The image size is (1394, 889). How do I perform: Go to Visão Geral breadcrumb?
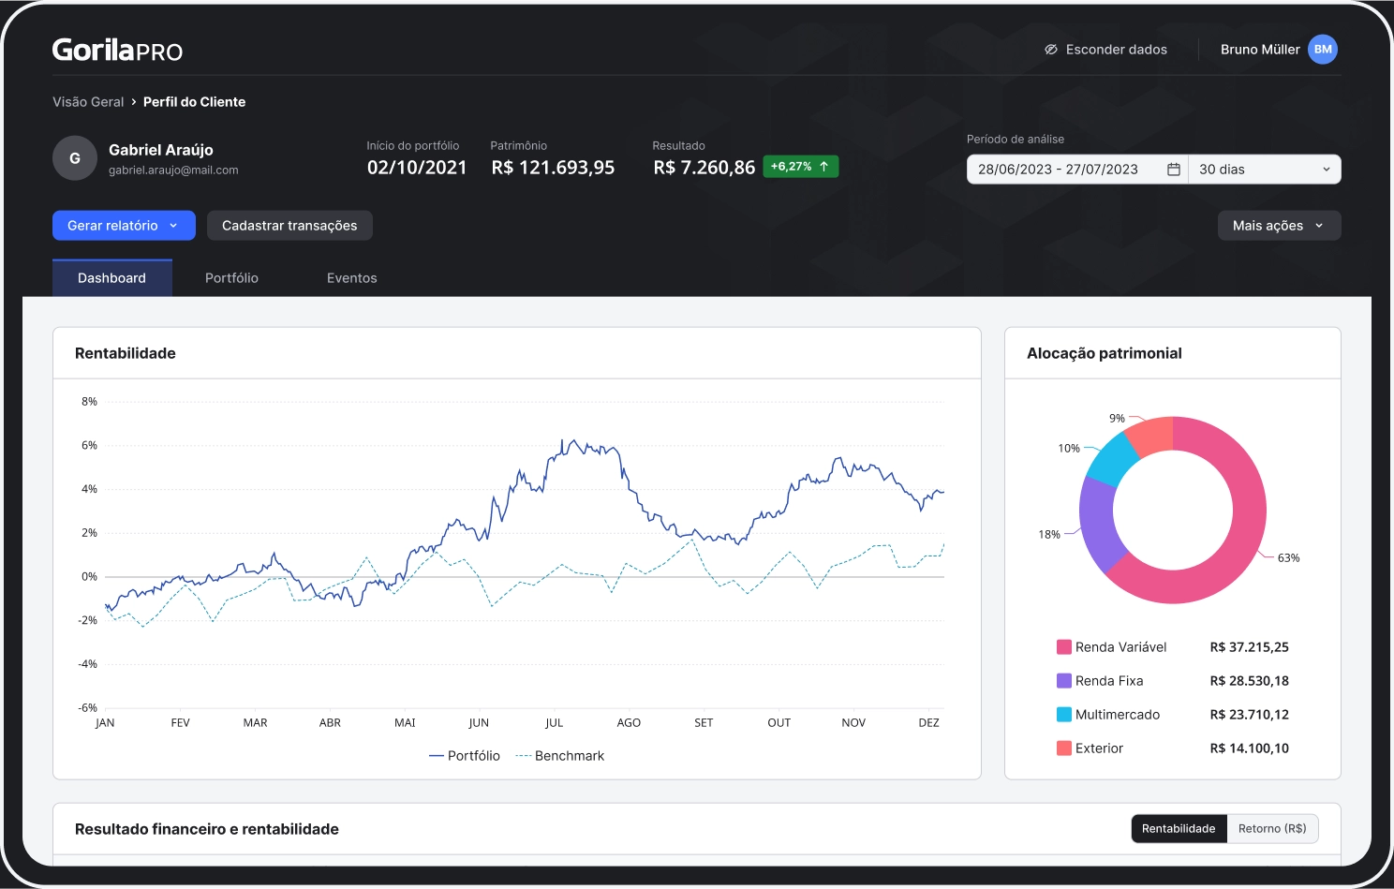(x=88, y=102)
